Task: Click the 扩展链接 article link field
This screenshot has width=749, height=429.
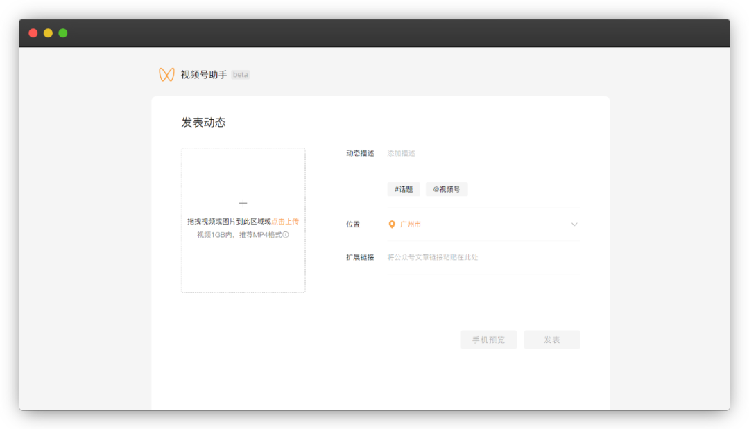Action: click(483, 257)
